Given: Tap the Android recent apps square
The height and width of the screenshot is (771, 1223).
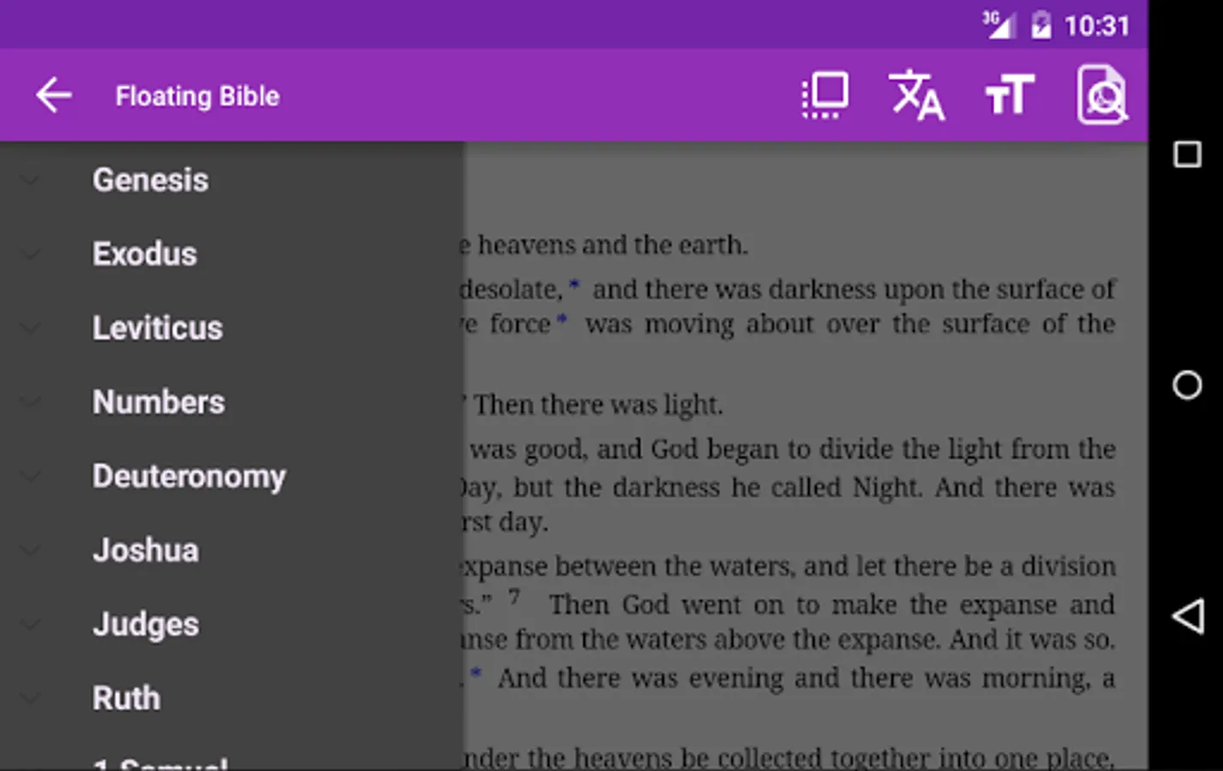Looking at the screenshot, I should [x=1187, y=155].
